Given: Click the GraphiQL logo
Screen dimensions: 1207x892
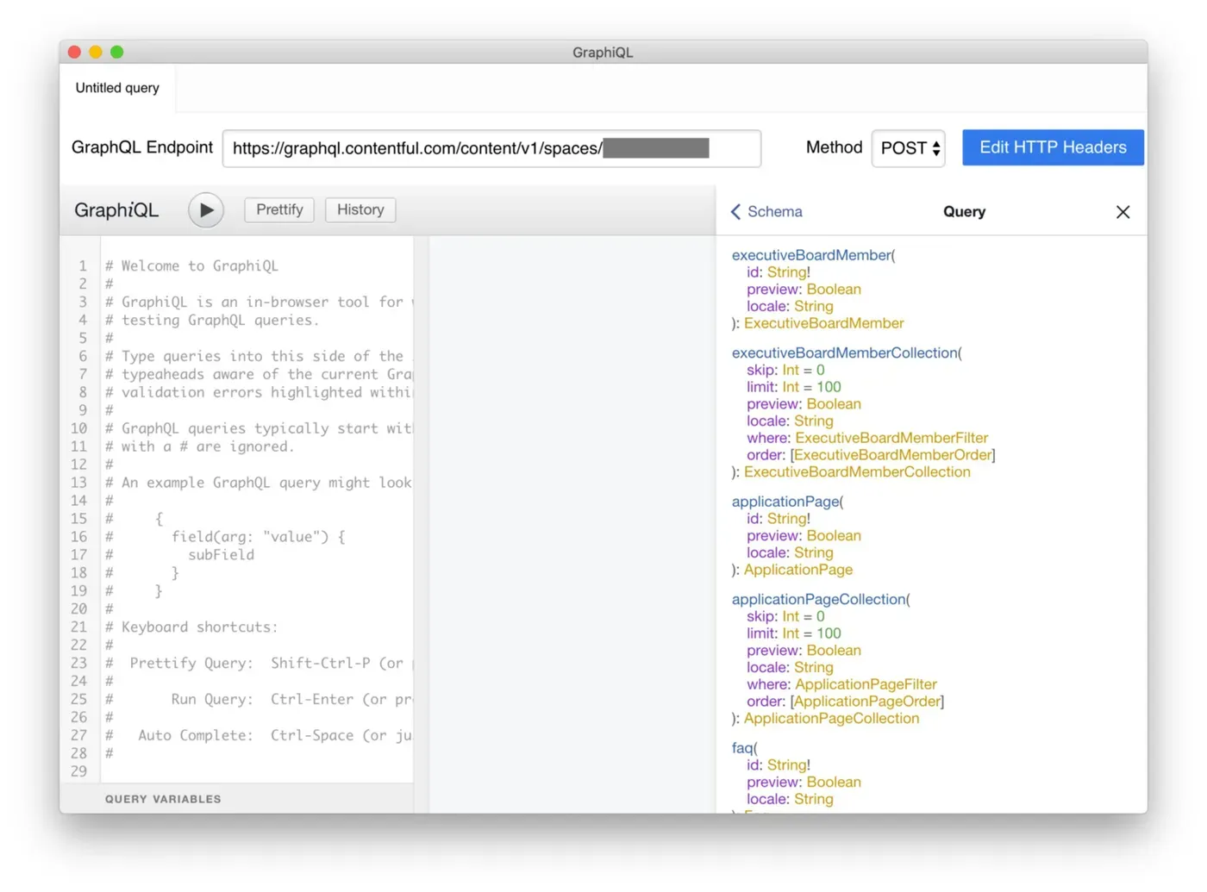Looking at the screenshot, I should [116, 209].
